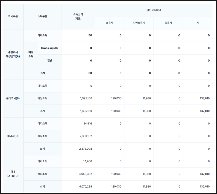Click 120,030 in 분리과세 소계 row
The height and width of the screenshot is (194, 217).
pyautogui.click(x=116, y=111)
